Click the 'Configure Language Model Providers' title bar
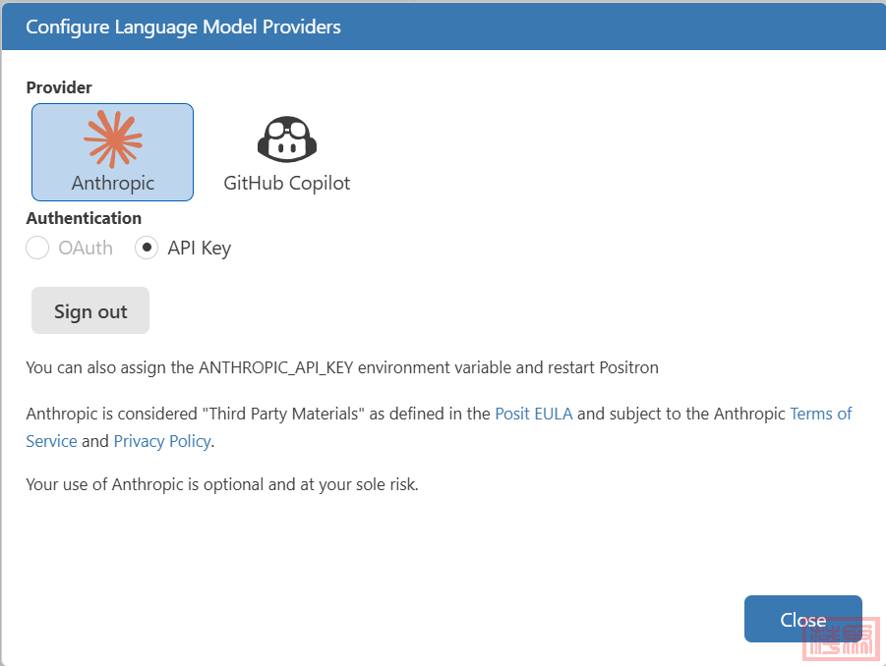Image resolution: width=886 pixels, height=666 pixels. click(x=184, y=27)
